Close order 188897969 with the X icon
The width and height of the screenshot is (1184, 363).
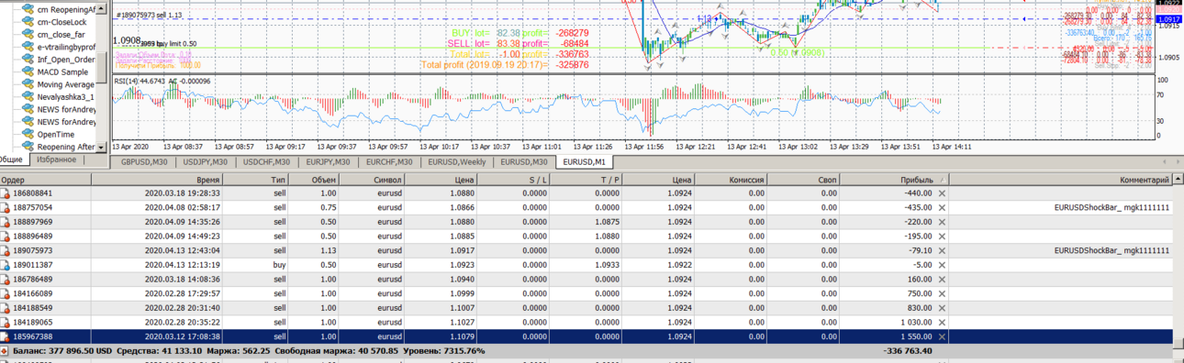point(942,222)
